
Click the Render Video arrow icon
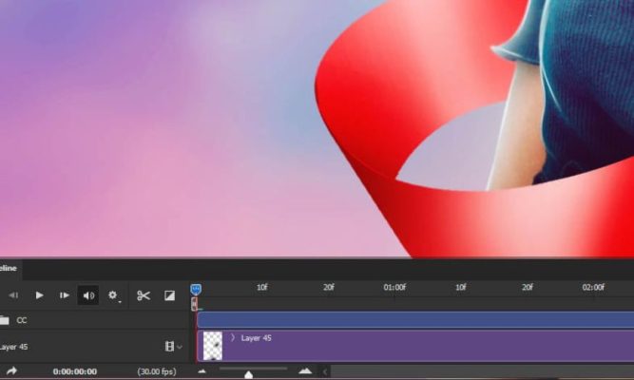[x=12, y=370]
